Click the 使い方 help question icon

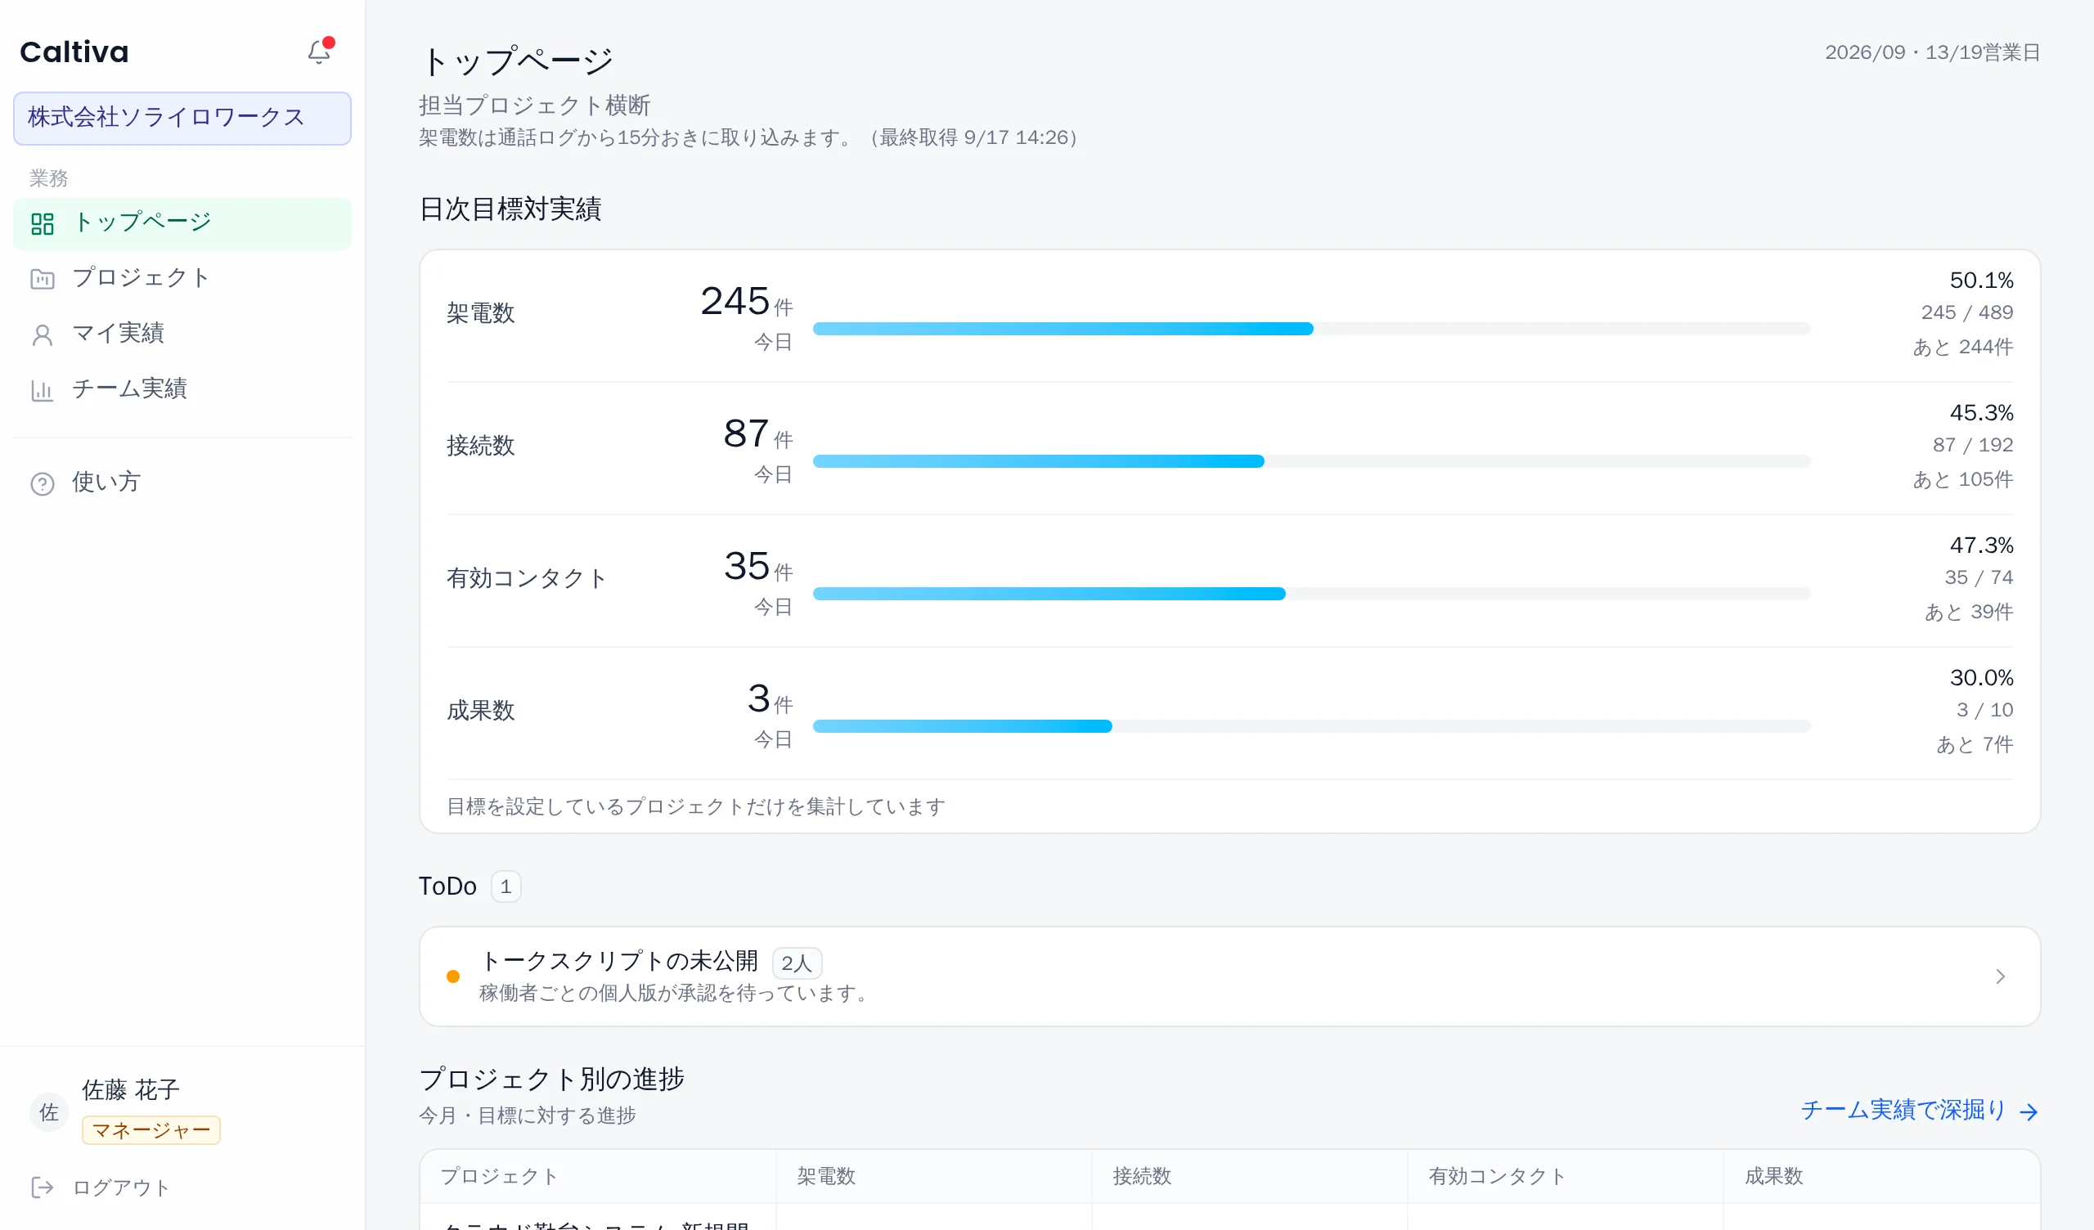point(43,483)
